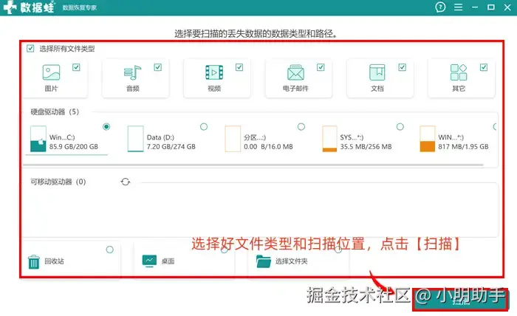
Task: Uncheck the 电子邮件 file type checkbox
Action: (321, 67)
